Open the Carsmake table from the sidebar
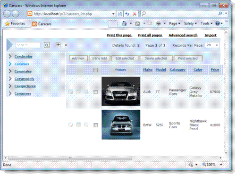 tap(23, 71)
